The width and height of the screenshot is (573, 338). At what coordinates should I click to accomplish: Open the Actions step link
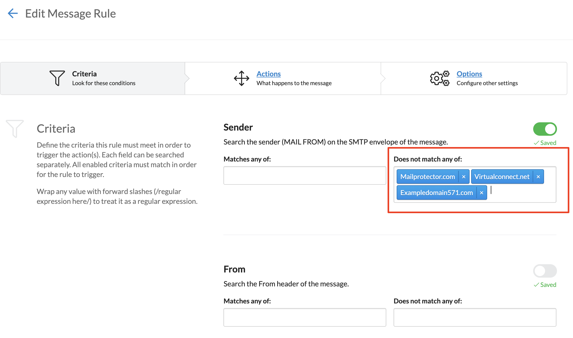pos(268,74)
